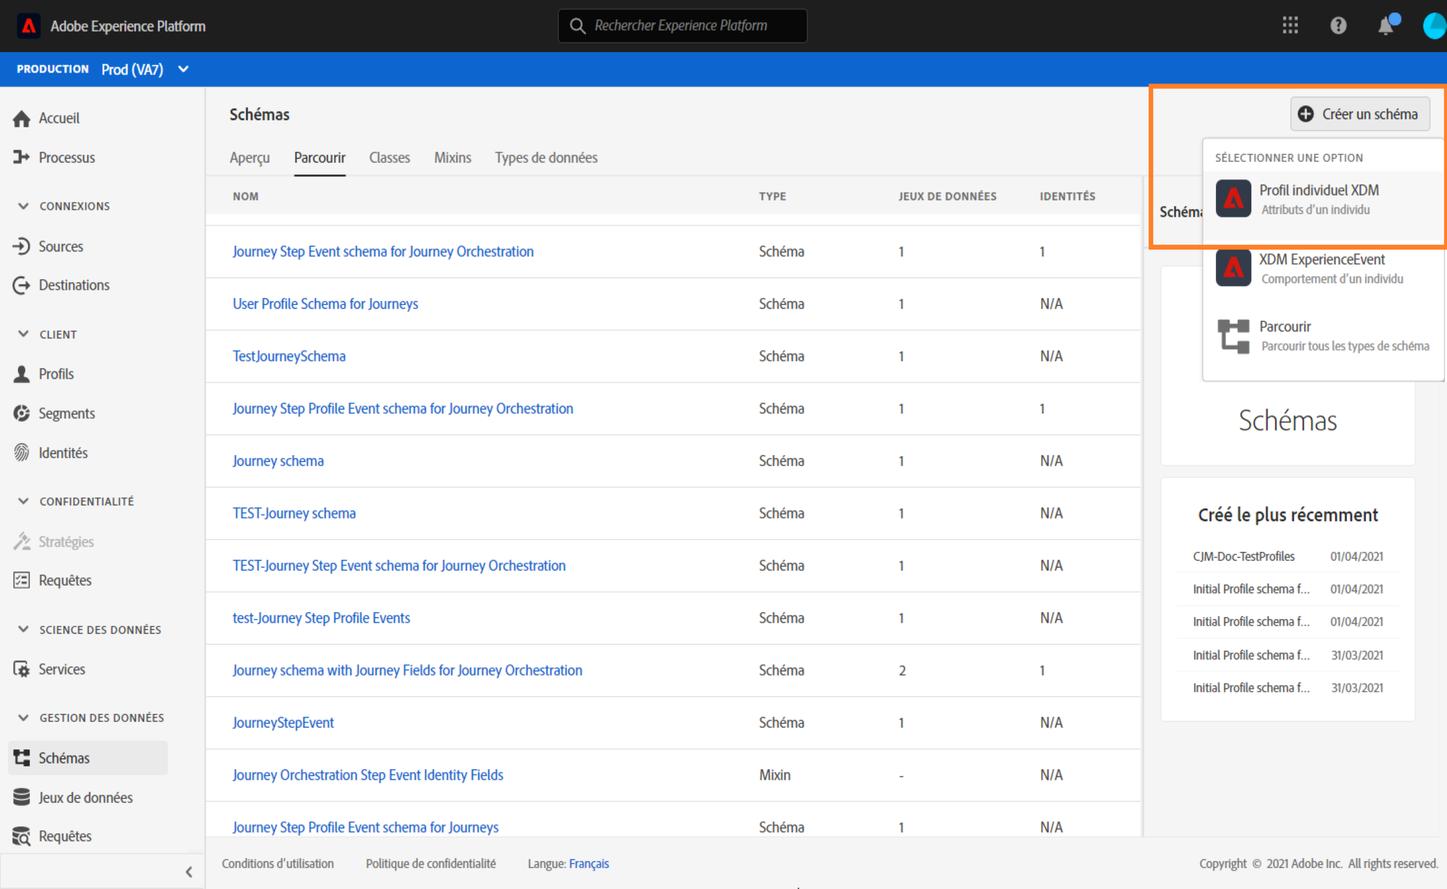Open notifications bell icon
This screenshot has height=889, width=1447.
click(1385, 26)
